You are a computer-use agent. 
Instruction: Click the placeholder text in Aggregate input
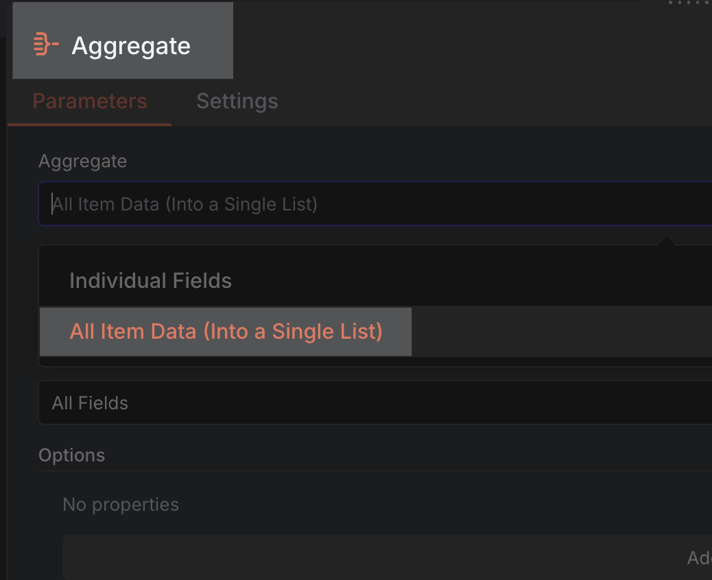(185, 204)
